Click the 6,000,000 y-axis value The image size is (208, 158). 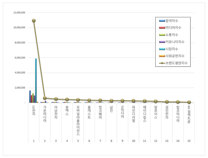click(x=19, y=58)
